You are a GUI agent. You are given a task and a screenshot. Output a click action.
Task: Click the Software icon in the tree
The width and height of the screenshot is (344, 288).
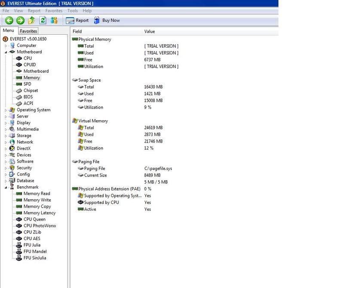[12, 161]
